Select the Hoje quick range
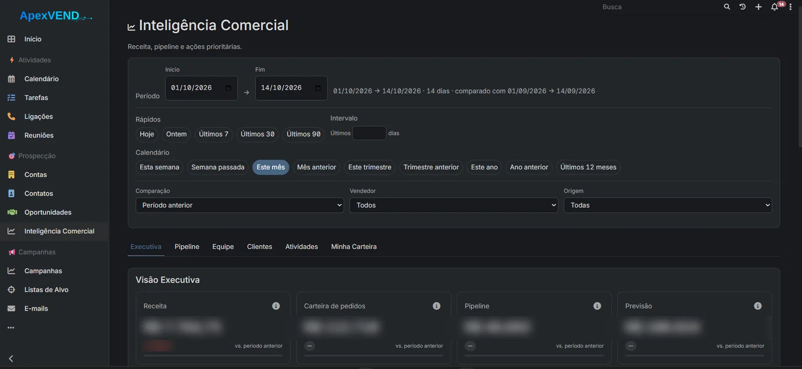Image resolution: width=802 pixels, height=369 pixels. [x=147, y=134]
